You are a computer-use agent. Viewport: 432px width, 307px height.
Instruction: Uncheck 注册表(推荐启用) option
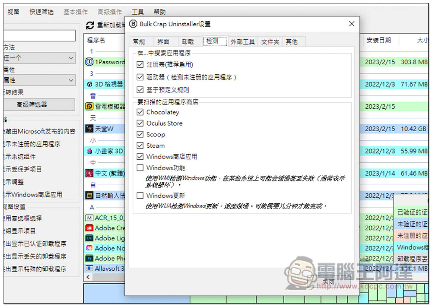click(140, 65)
